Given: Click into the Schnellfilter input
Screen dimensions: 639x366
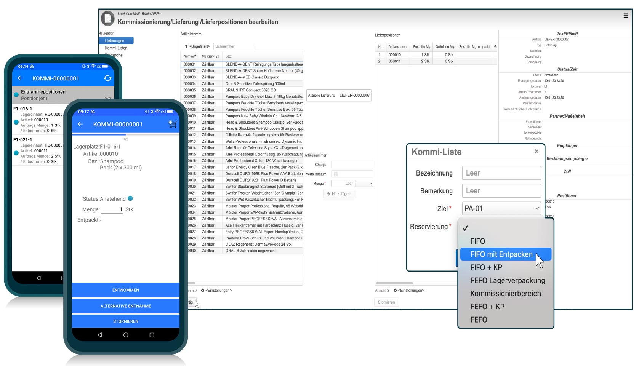Looking at the screenshot, I should 234,46.
